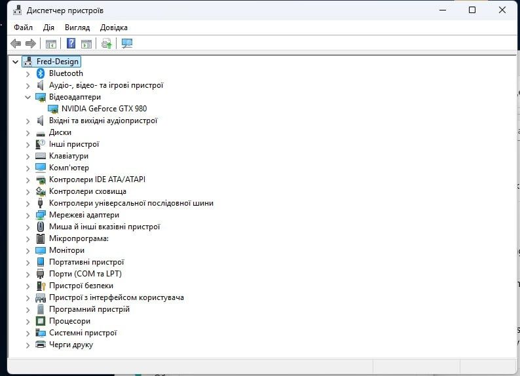Open the Вигляд menu
520x376 pixels.
point(77,28)
